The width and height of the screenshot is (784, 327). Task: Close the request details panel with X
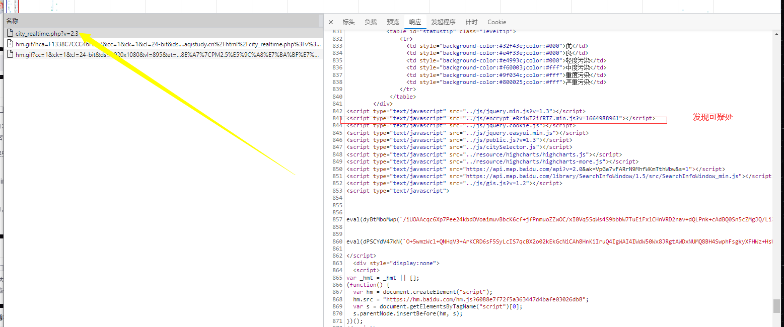(x=331, y=22)
